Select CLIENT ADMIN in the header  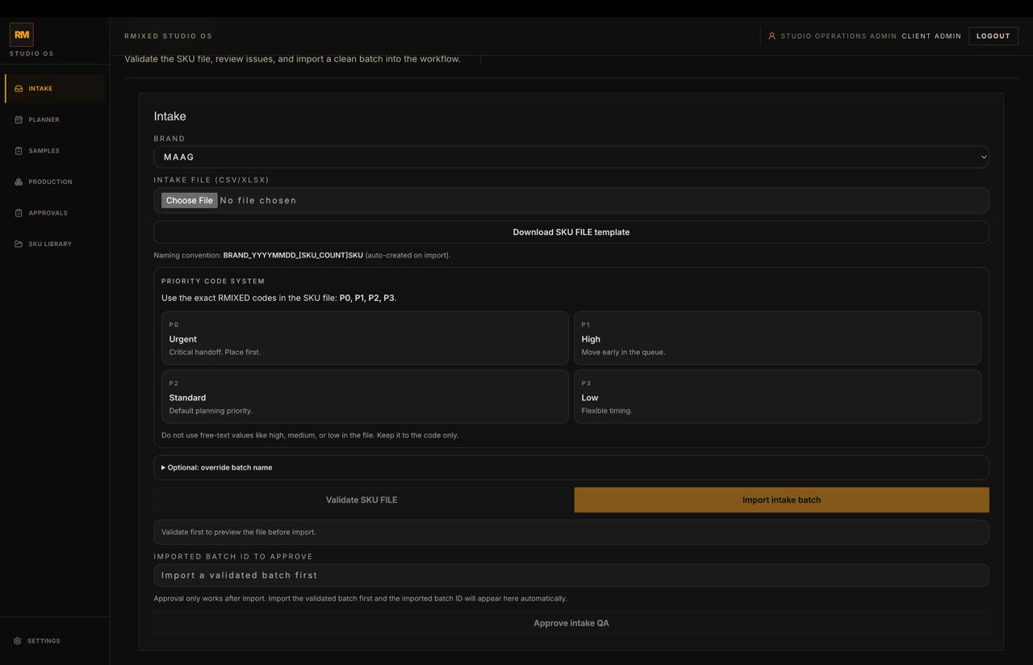coord(931,36)
